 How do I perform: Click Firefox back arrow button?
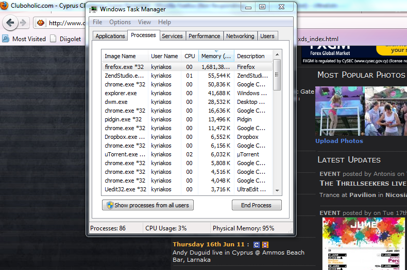[10, 23]
